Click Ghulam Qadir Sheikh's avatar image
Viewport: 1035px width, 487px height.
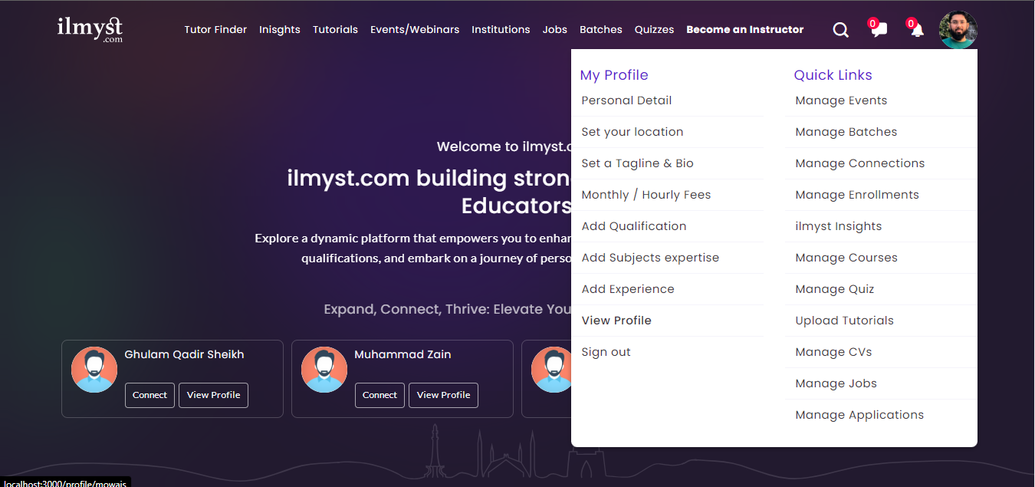(94, 370)
